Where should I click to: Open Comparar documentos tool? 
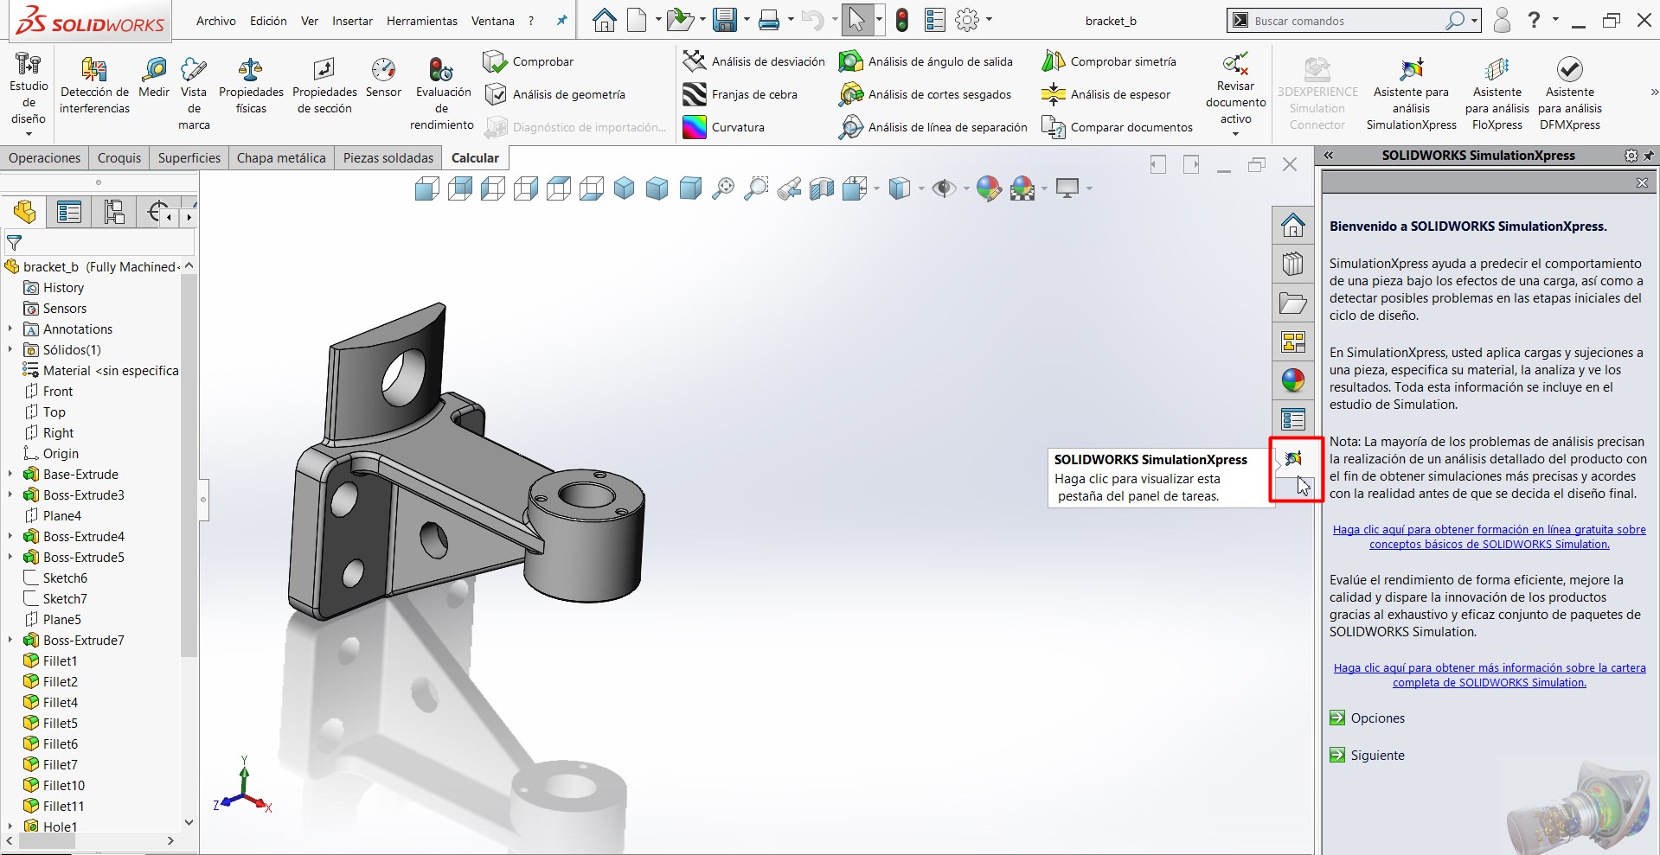[1117, 127]
